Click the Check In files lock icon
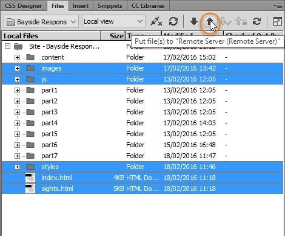285x236 pixels. coord(241,21)
